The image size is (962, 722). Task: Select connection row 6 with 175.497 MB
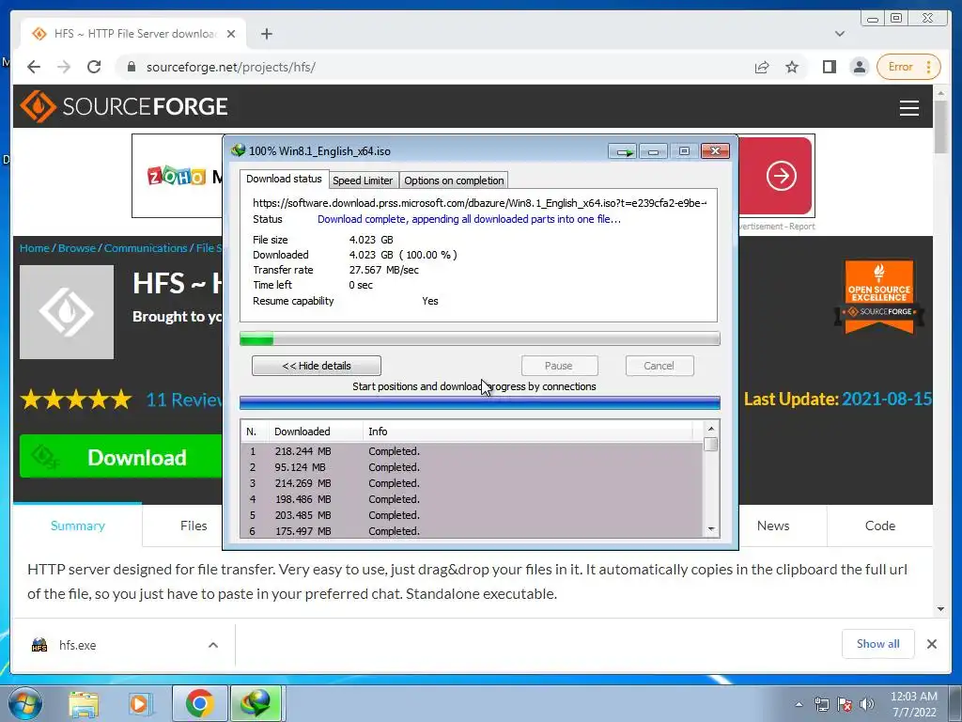472,531
